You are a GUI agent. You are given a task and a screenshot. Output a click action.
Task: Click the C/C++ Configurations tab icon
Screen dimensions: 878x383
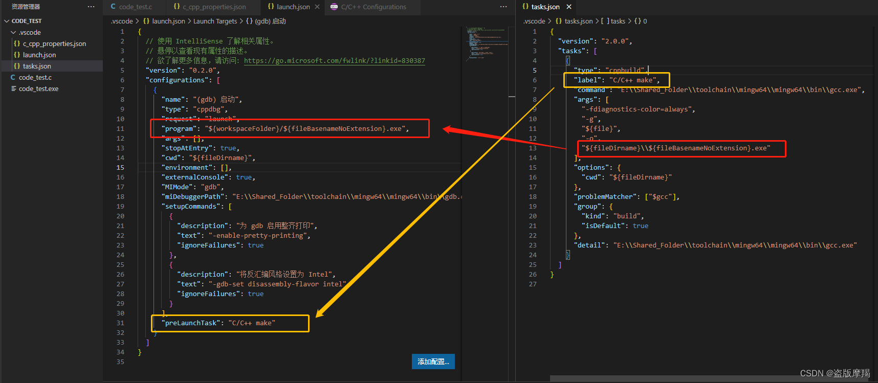click(334, 7)
